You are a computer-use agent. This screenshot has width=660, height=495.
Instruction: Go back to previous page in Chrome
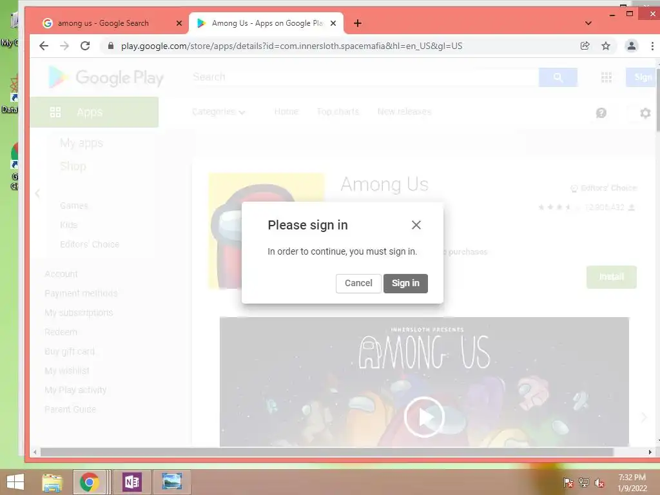(x=44, y=46)
